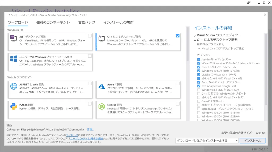Screen dimensions: 272x152
Task: Check IncrediBuild ビルドのアクセラレーション option
Action: click(199, 109)
